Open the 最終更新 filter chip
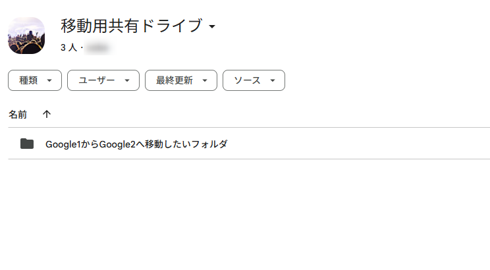 click(181, 80)
